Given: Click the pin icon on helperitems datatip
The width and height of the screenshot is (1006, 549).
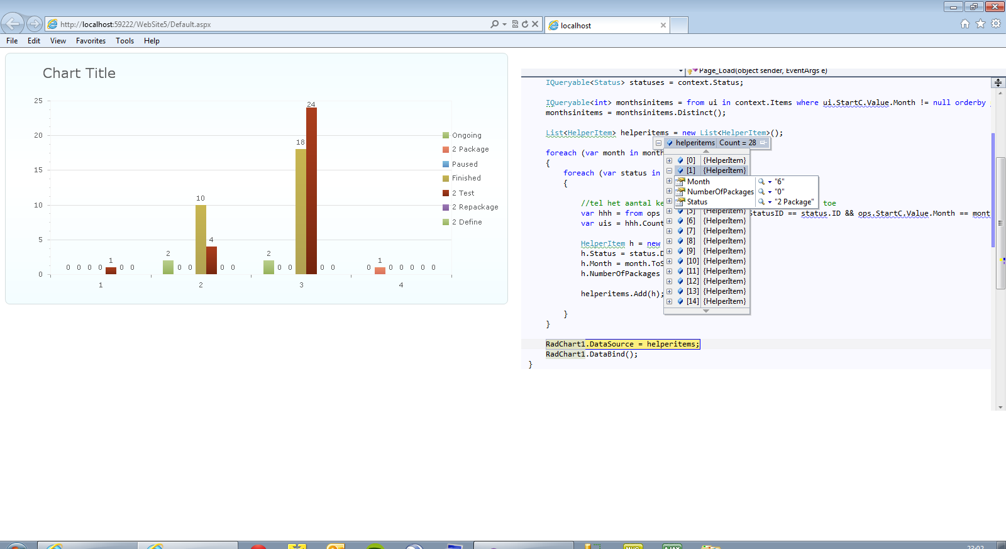Looking at the screenshot, I should tap(763, 143).
